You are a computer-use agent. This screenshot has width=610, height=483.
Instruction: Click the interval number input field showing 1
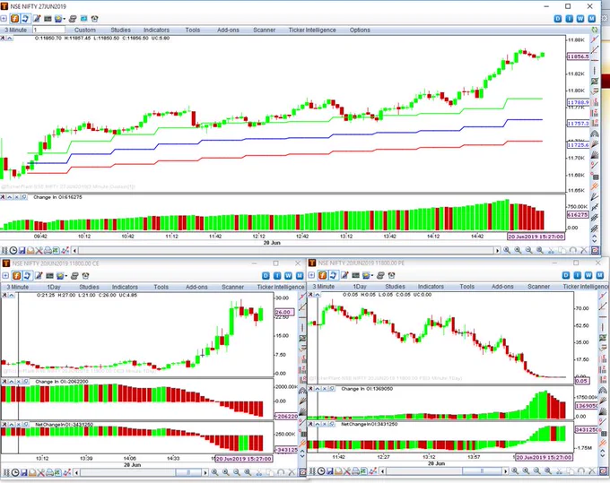[48, 30]
